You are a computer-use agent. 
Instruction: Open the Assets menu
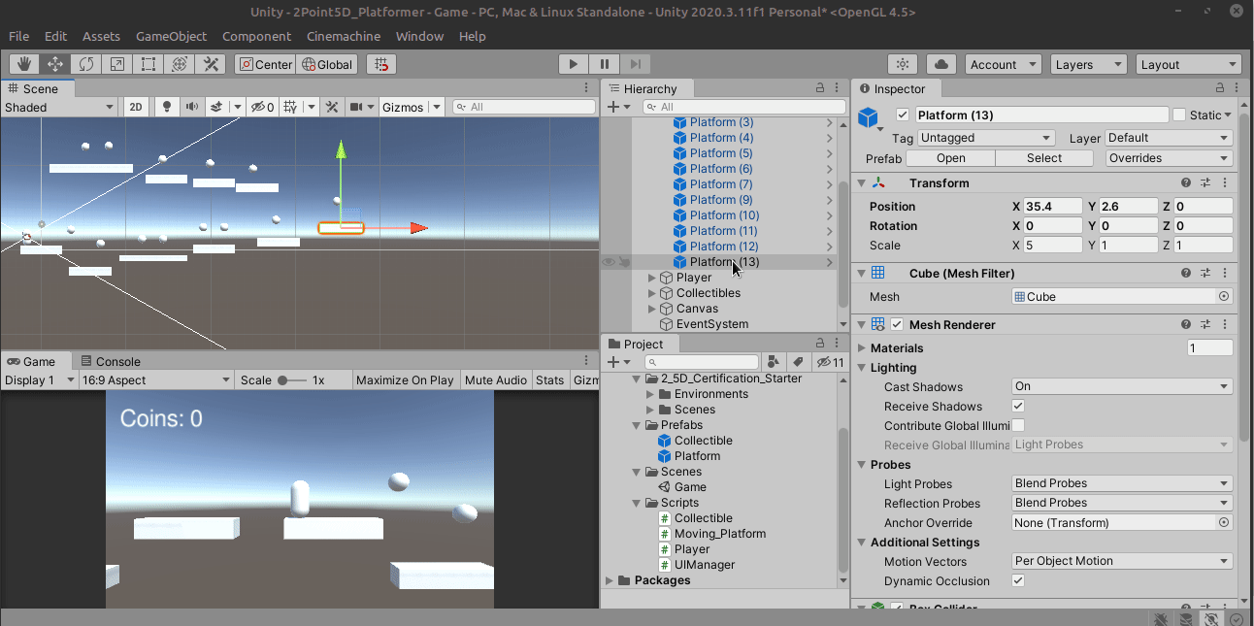click(101, 36)
